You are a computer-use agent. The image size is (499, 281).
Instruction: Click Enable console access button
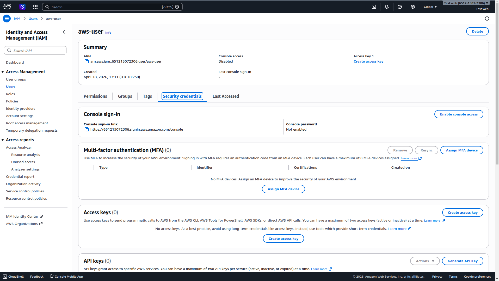459,114
